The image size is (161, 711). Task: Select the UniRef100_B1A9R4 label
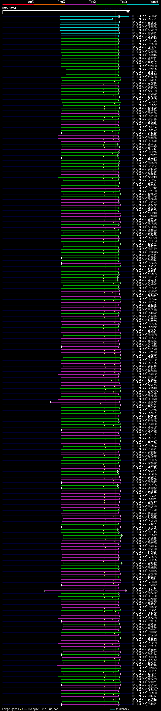(x=144, y=673)
